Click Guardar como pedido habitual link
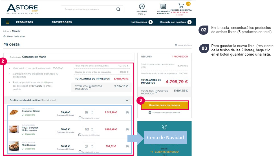Image resolution: width=280 pixels, height=156 pixels. tap(164, 113)
